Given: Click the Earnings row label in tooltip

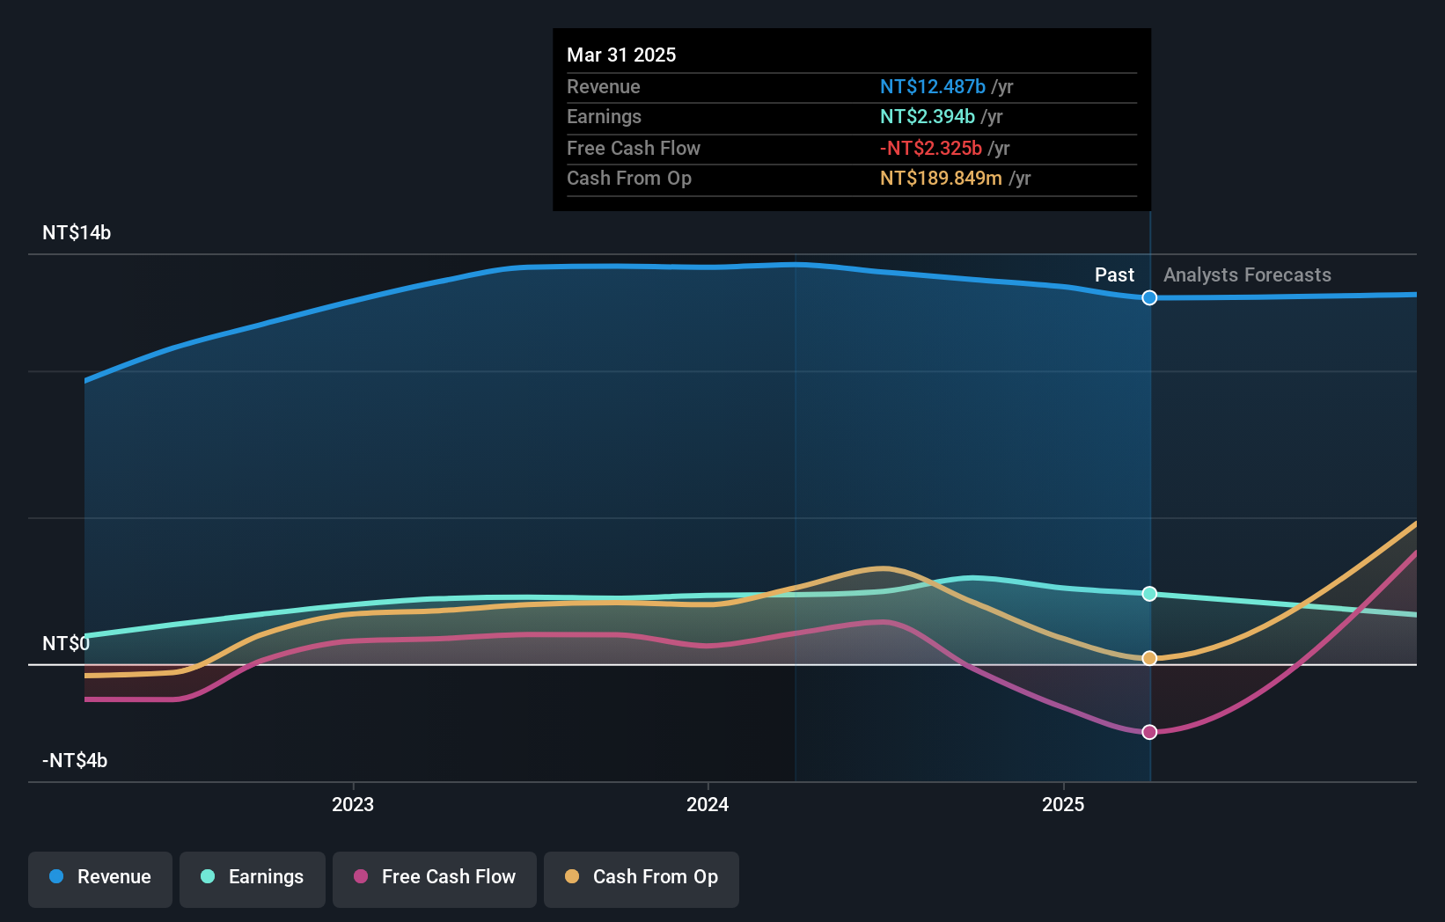Looking at the screenshot, I should point(604,117).
